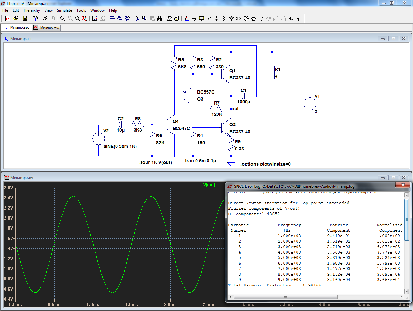Screen dimensions: 413x311
Task: Click the New Schematic toolbar icon
Action: tap(8, 19)
